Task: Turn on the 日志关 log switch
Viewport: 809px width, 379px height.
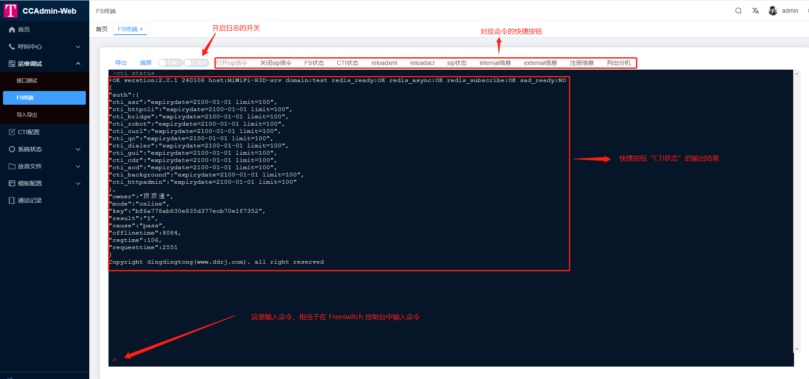Action: click(x=196, y=63)
